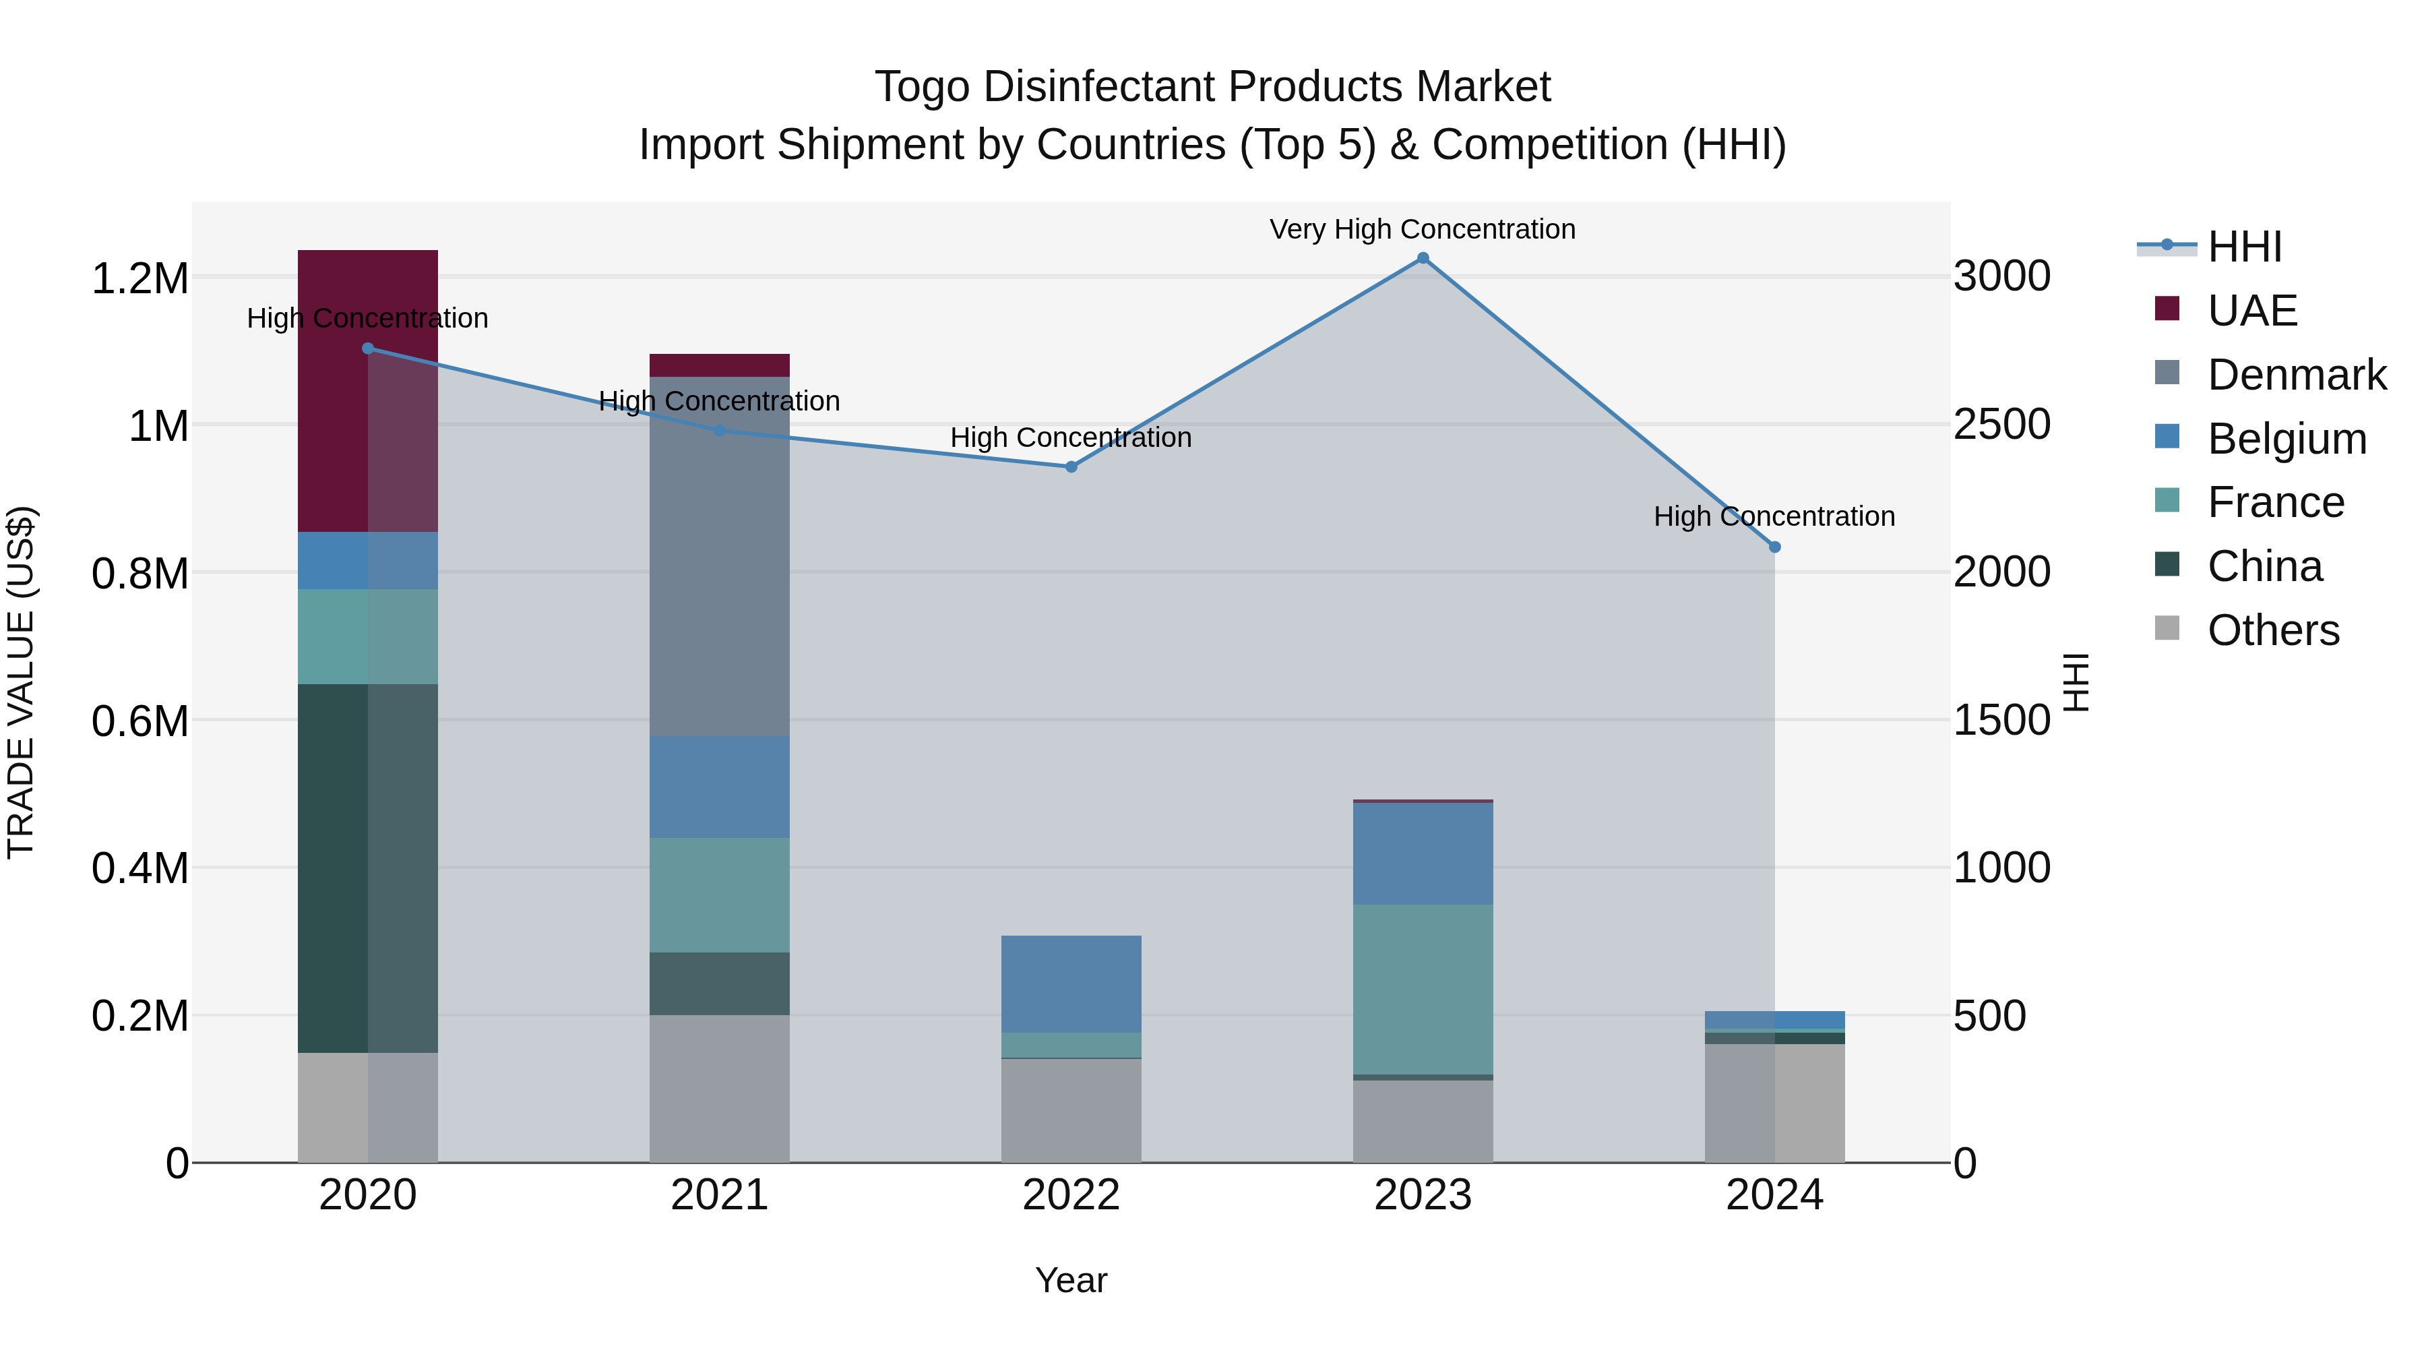Viewport: 2426px width, 1365px height.
Task: Toggle the Others legend entry
Action: 2246,630
